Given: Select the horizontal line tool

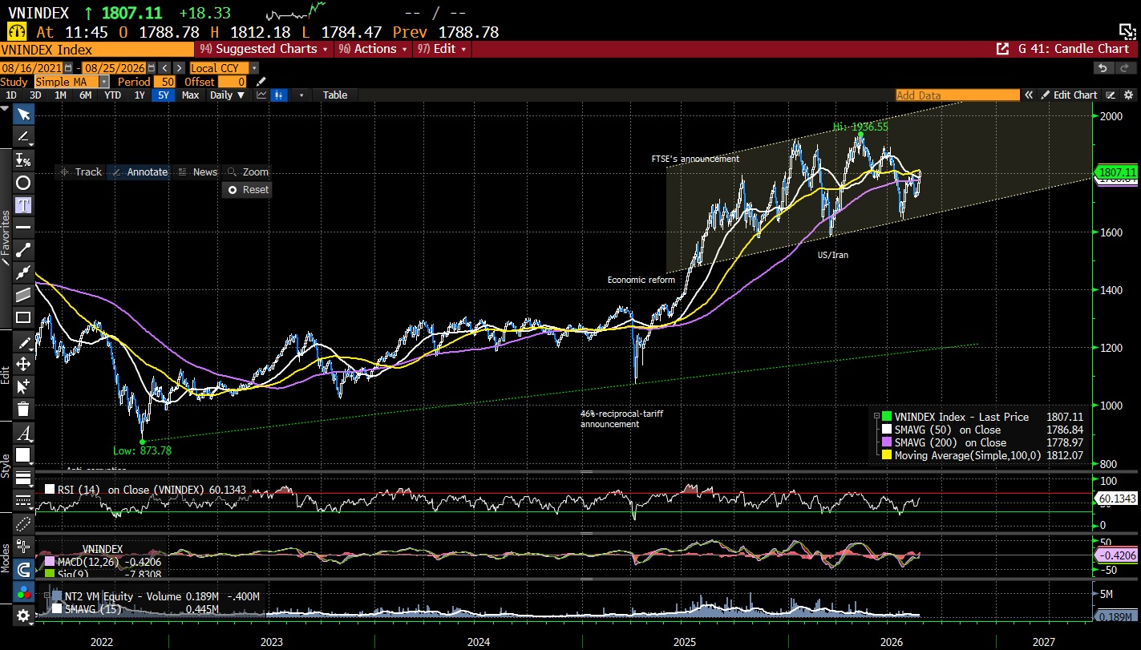Looking at the screenshot, I should [23, 228].
